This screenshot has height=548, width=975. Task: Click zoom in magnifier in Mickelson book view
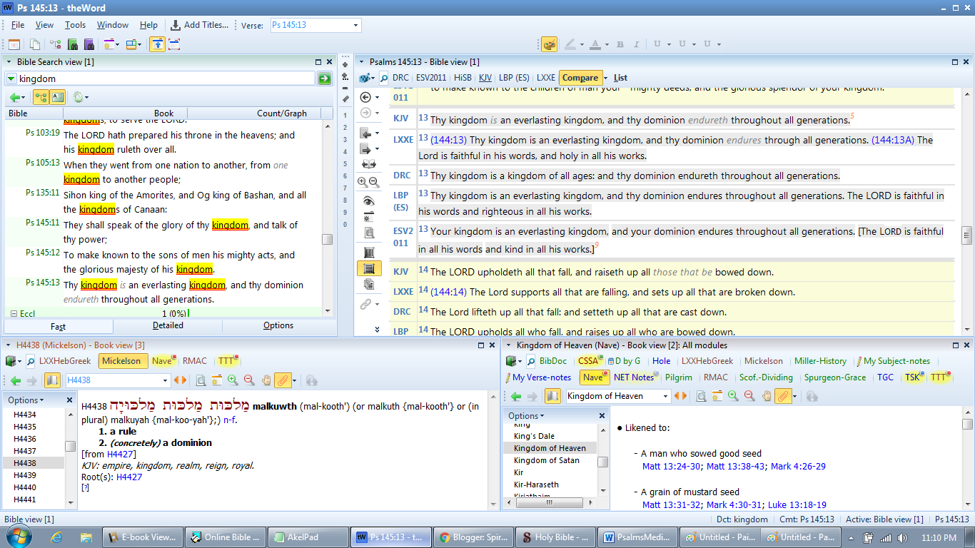(233, 380)
